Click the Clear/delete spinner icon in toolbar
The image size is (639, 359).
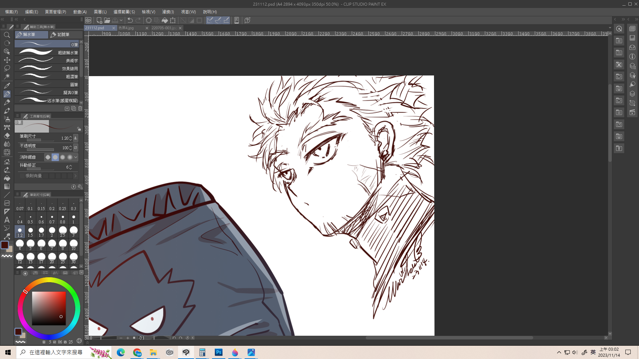point(148,20)
